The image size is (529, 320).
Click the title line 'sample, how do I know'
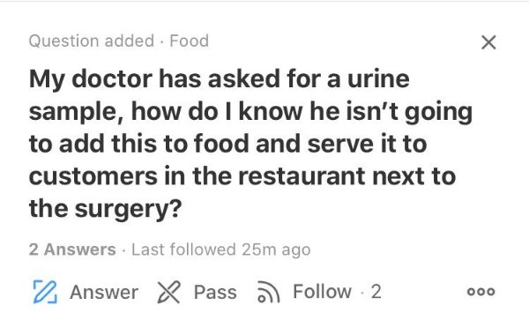click(x=250, y=112)
